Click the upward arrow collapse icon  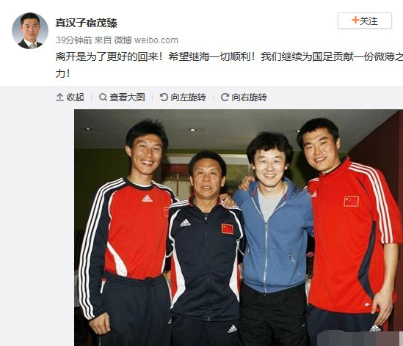[x=59, y=97]
